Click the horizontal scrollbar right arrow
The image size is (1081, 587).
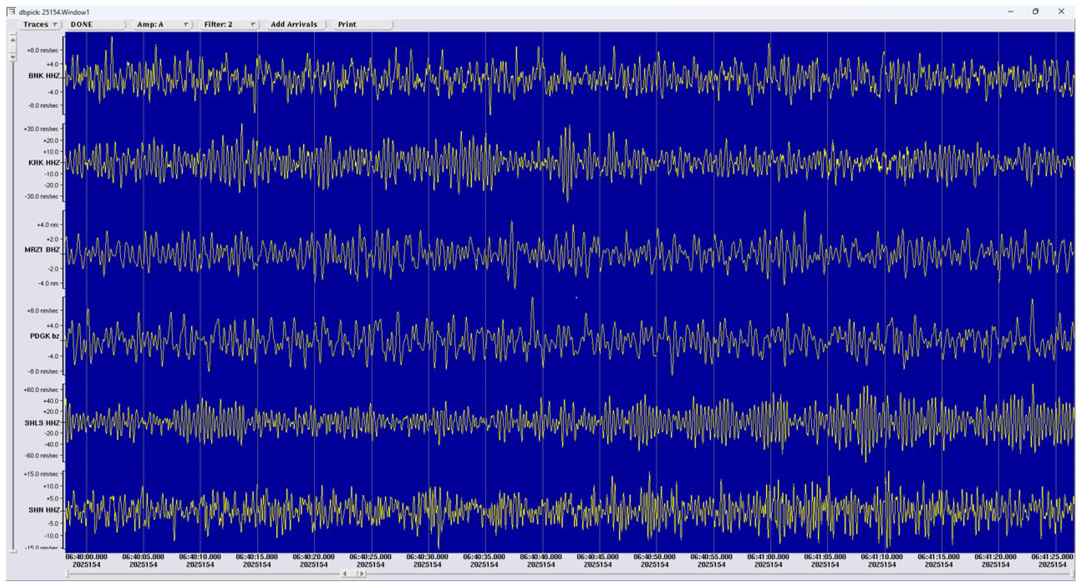coord(361,573)
